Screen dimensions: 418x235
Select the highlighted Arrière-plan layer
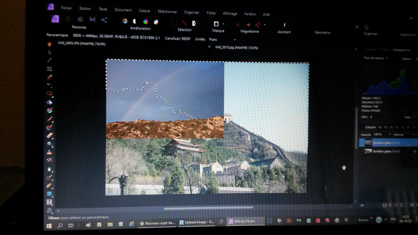pos(388,143)
